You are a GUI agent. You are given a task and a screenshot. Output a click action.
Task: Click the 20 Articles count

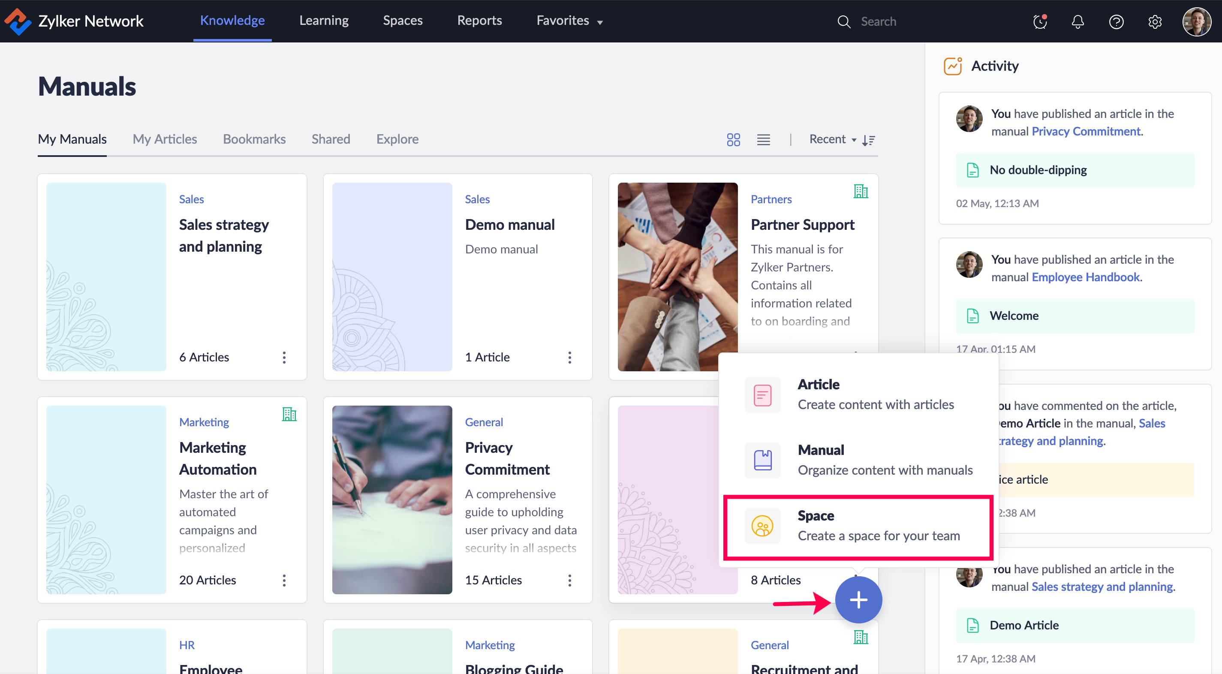(207, 580)
